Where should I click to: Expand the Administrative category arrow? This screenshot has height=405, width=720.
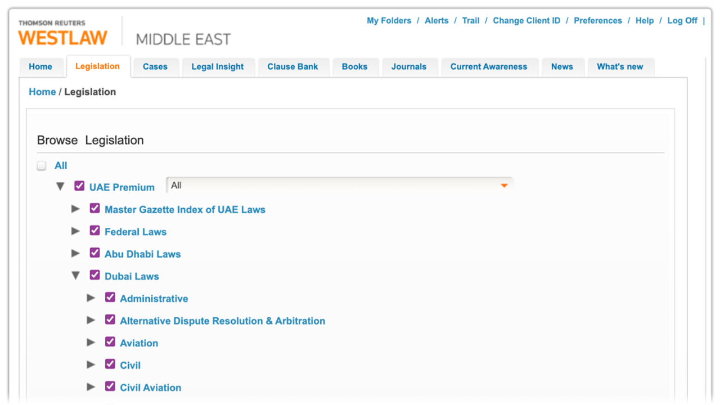[x=91, y=298]
